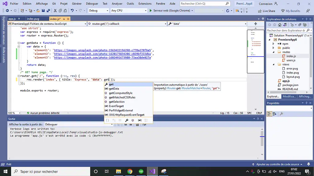Click the Navigate Backward arrow icon
The width and height of the screenshot is (314, 176).
point(8,10)
